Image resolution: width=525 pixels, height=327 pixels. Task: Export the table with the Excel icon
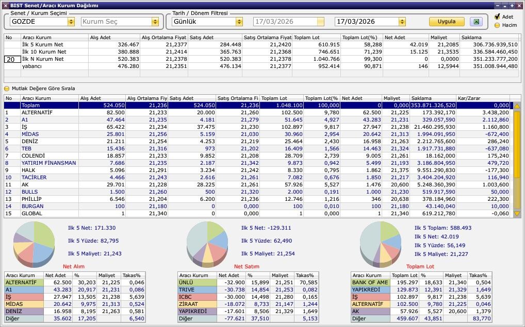click(x=477, y=22)
